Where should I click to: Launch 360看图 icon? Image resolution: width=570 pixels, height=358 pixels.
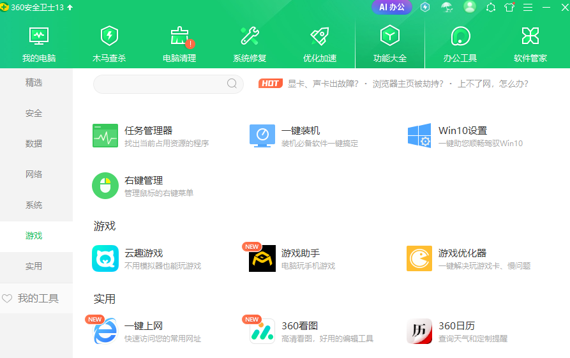click(262, 331)
